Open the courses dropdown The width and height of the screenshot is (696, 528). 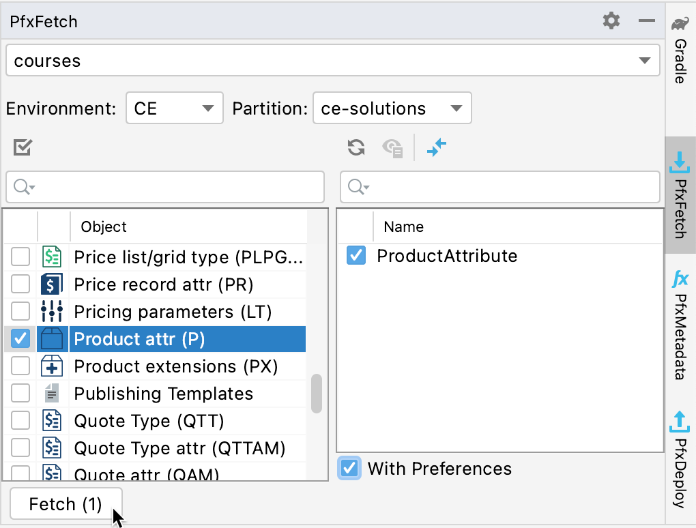pyautogui.click(x=645, y=60)
